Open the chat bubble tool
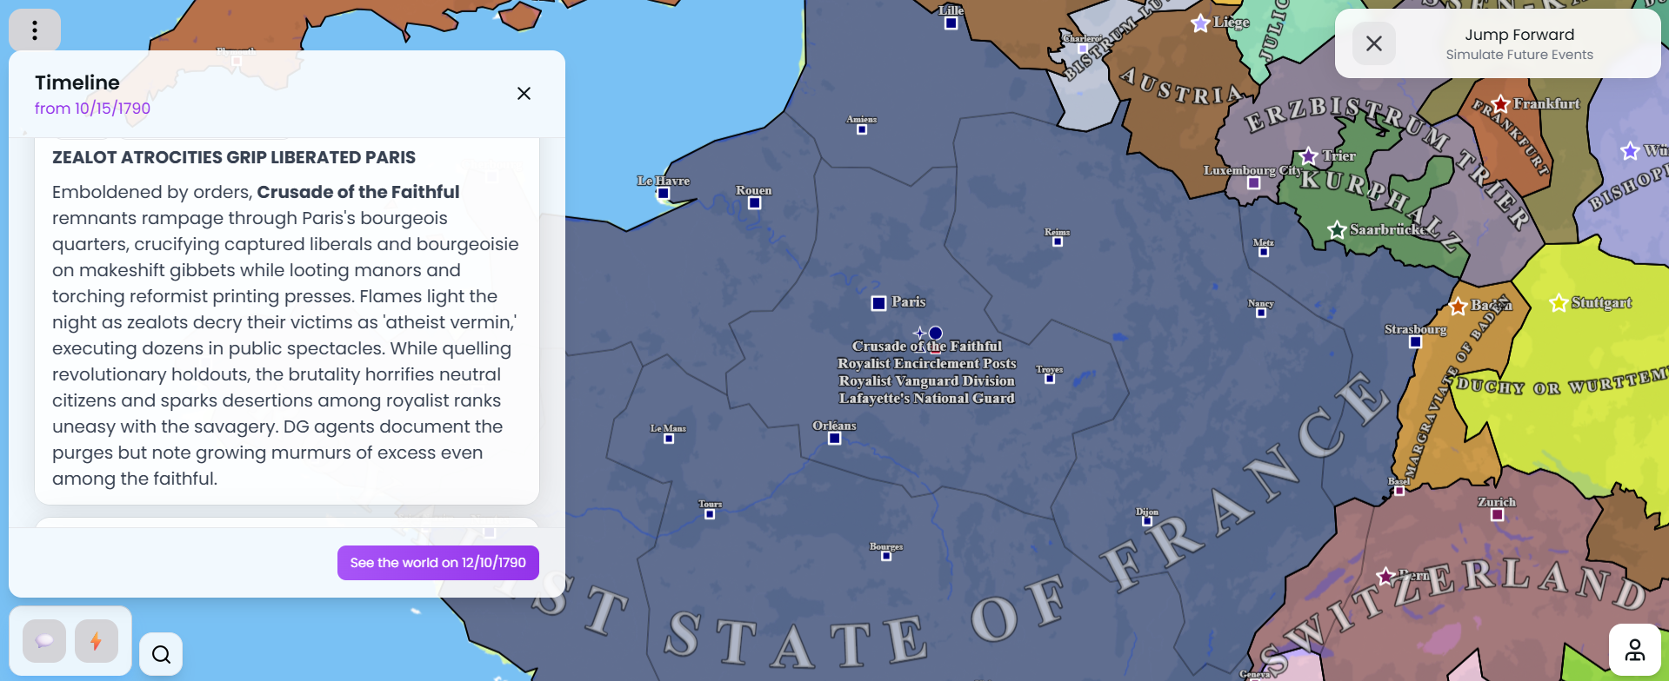Image resolution: width=1669 pixels, height=681 pixels. point(44,641)
